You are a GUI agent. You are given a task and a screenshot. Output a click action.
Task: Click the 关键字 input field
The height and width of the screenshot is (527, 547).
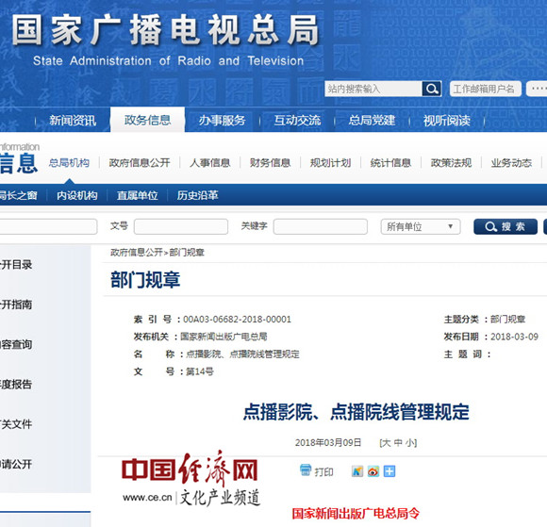pos(321,226)
